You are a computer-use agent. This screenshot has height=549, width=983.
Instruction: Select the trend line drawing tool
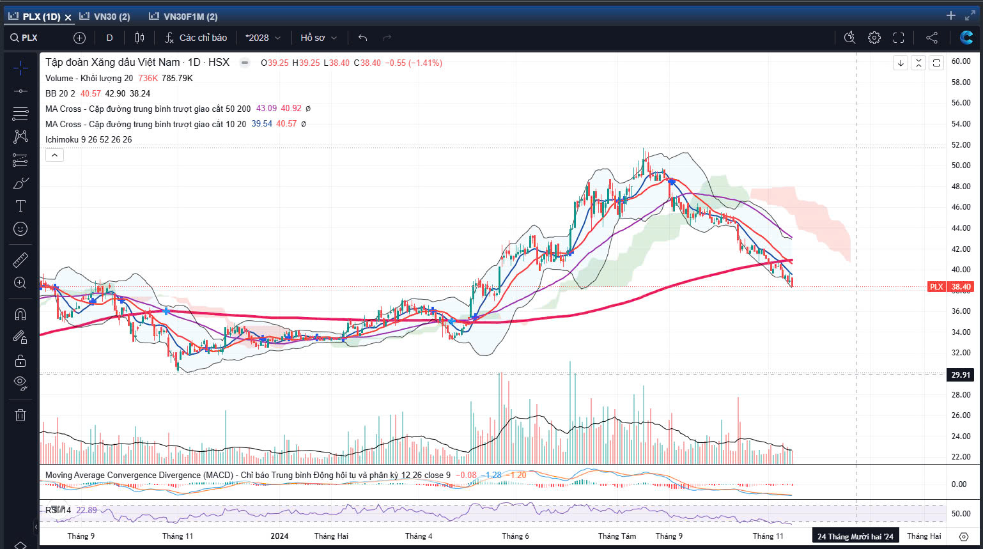tap(20, 91)
